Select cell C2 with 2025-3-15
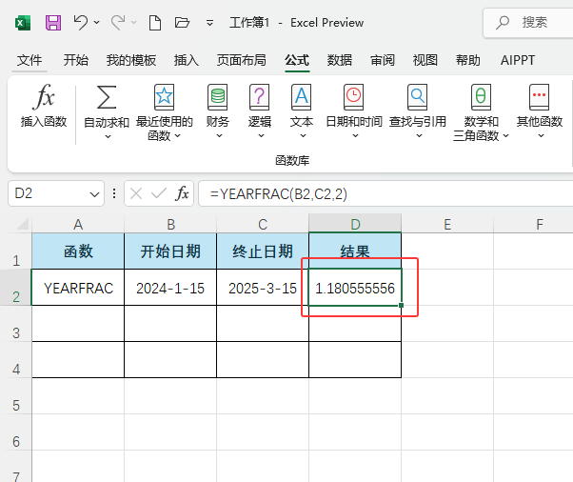Screen dimensions: 573x482 coord(263,288)
